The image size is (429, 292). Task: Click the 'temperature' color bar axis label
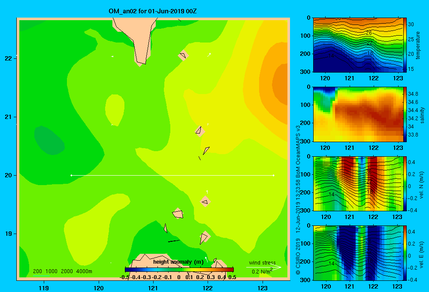click(417, 45)
